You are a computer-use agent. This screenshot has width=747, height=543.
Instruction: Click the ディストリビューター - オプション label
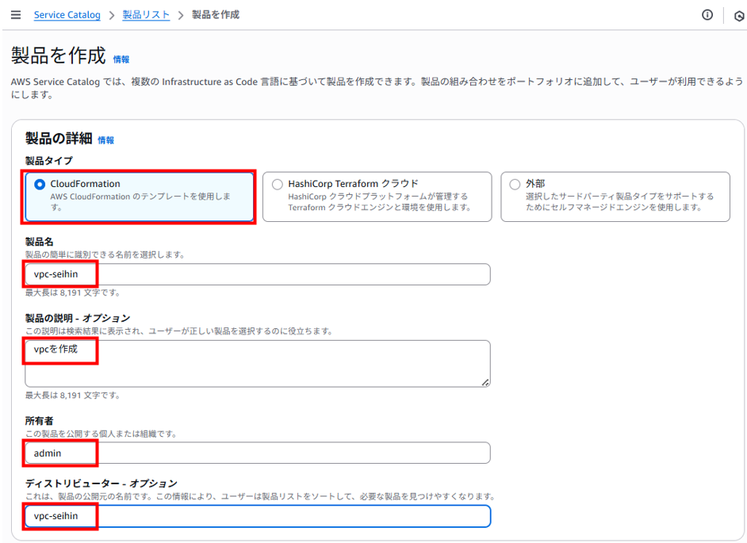coord(101,484)
